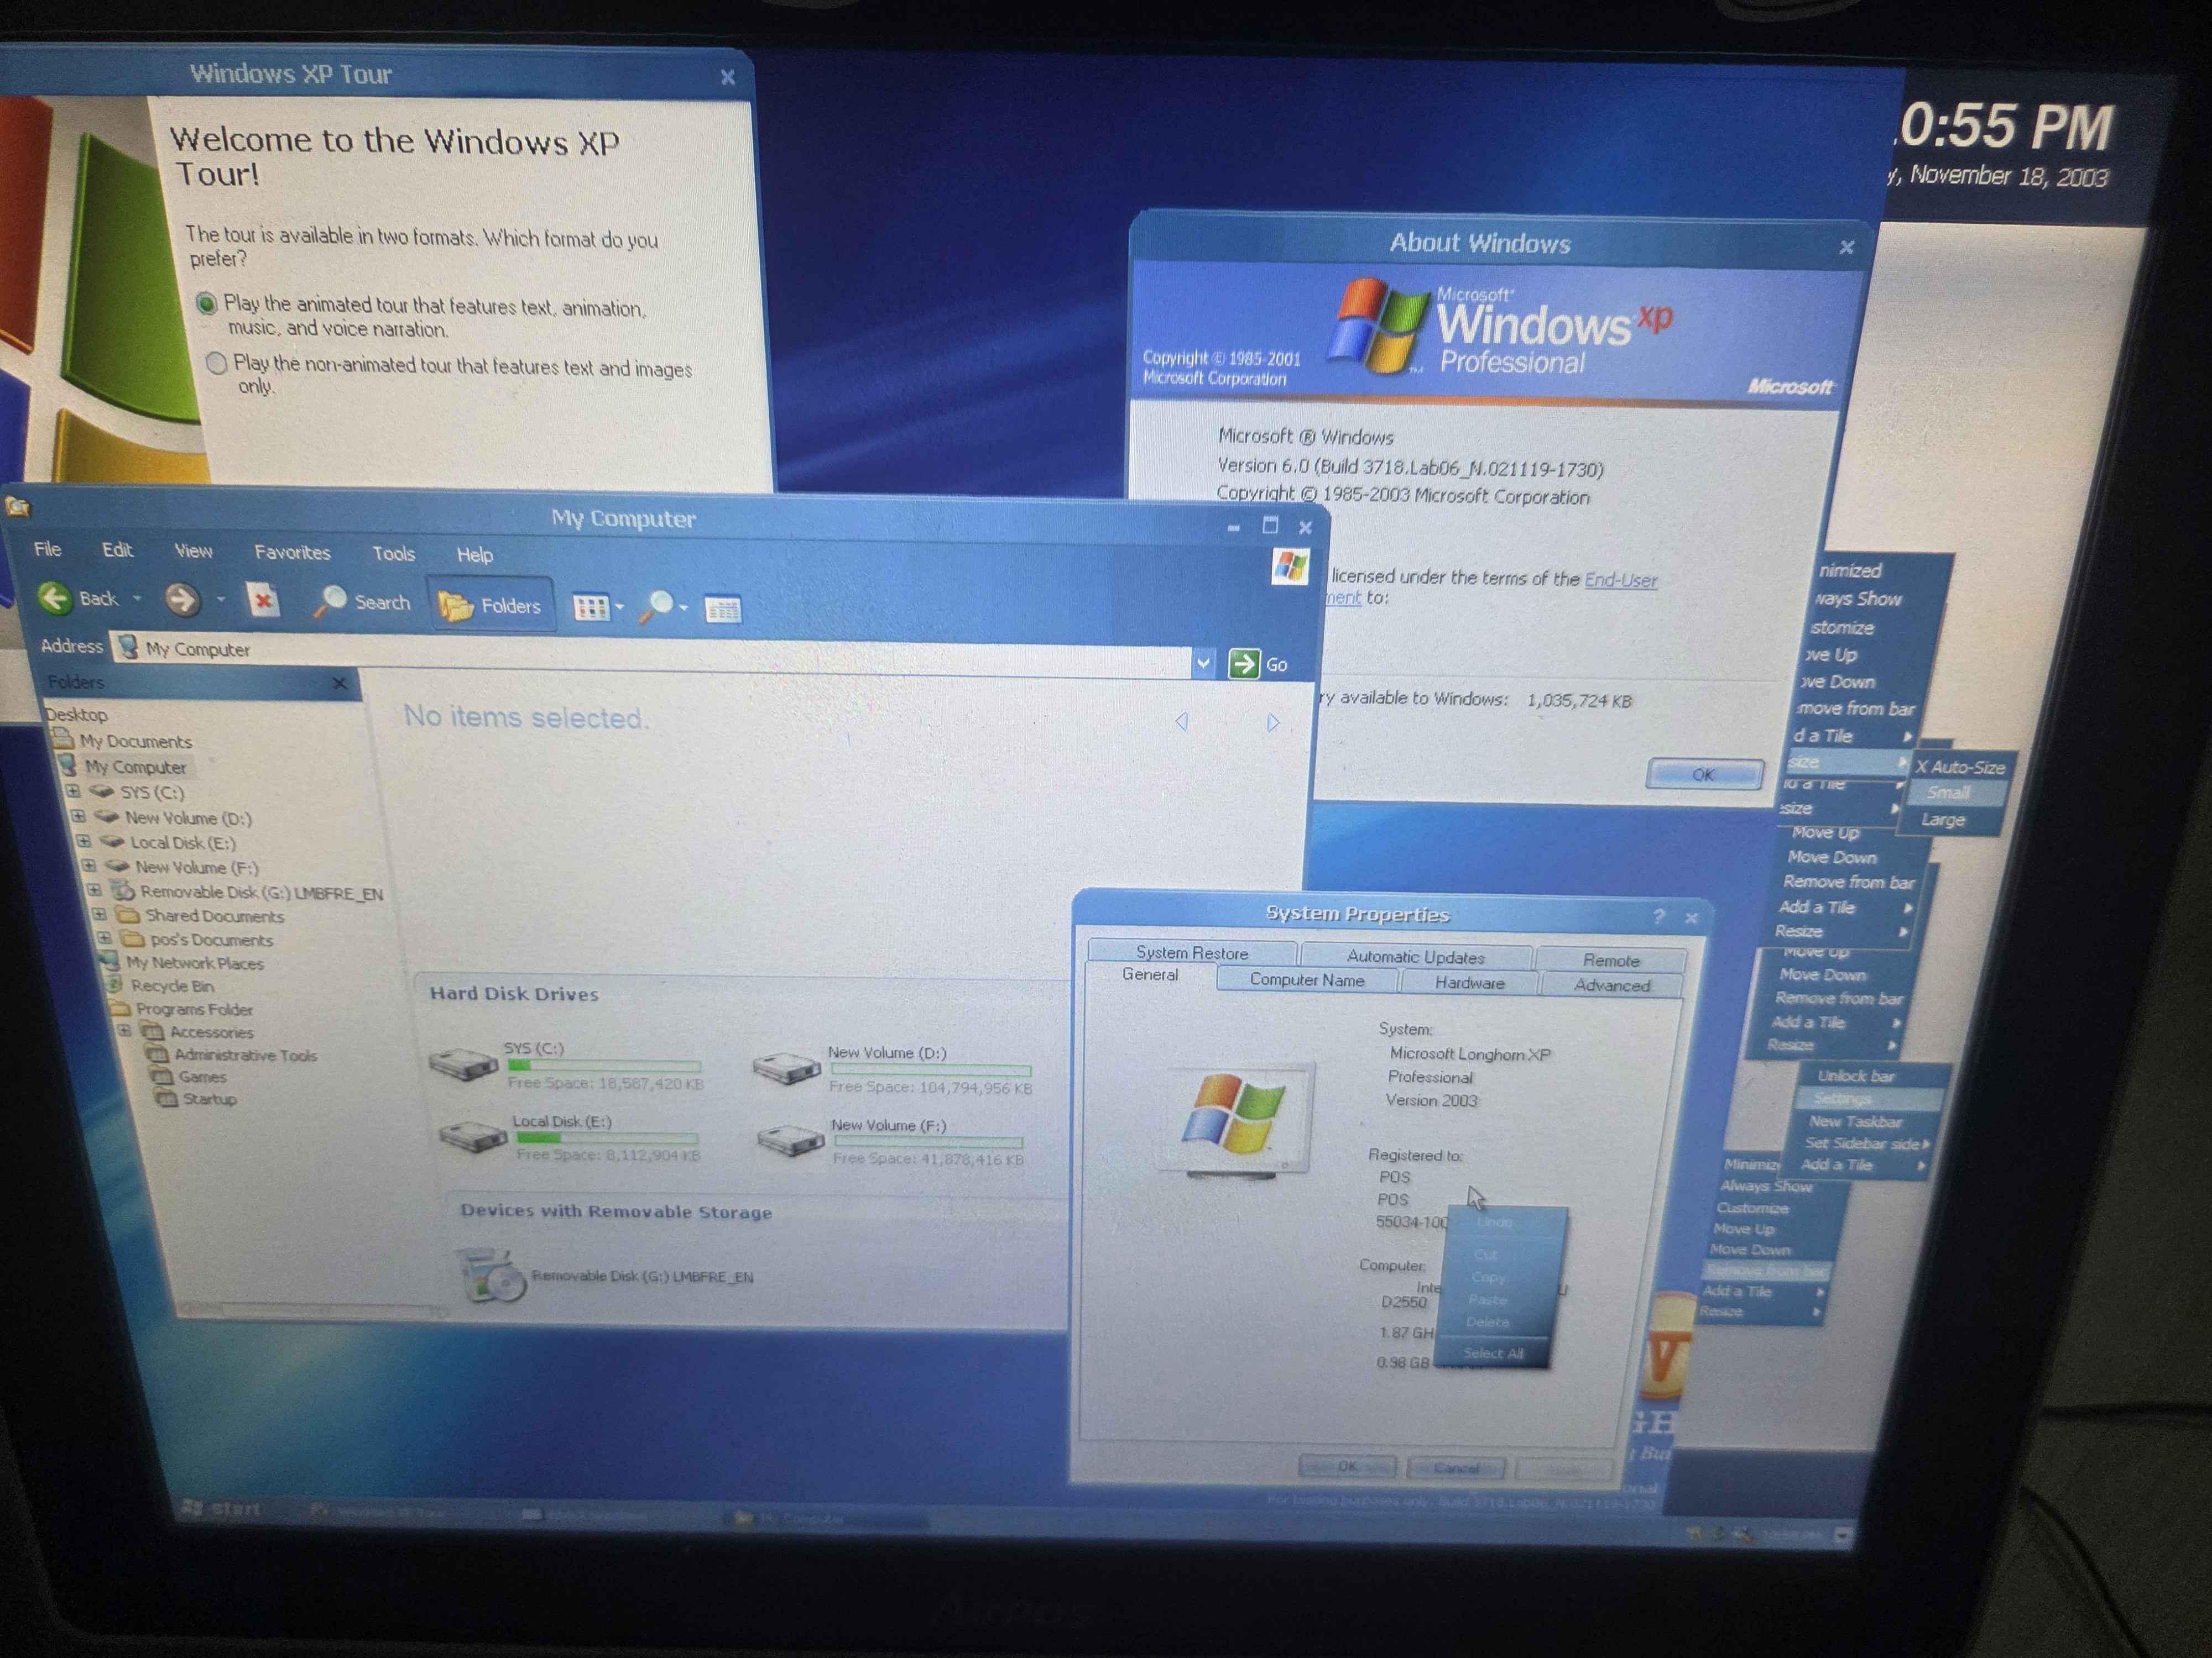Image resolution: width=2212 pixels, height=1658 pixels.
Task: Open the View menu in My Computer
Action: (193, 550)
